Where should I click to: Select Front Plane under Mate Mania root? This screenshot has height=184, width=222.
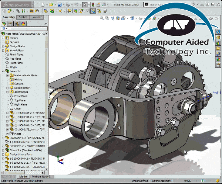[16, 55]
